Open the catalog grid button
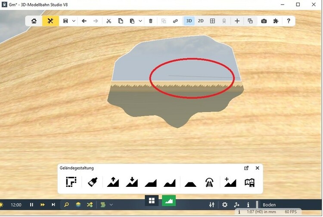 point(152,201)
